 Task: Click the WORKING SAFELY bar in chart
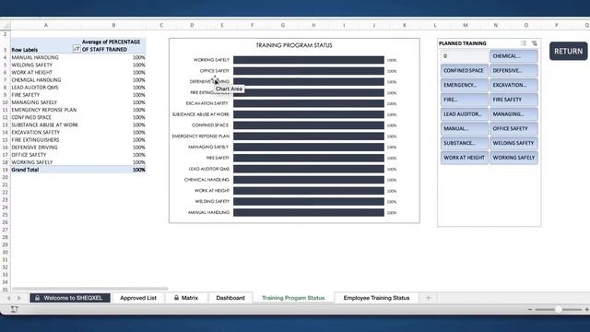click(x=309, y=60)
